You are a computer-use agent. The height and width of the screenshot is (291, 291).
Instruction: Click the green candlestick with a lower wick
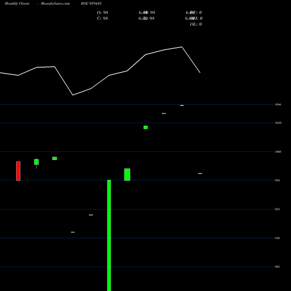click(37, 162)
